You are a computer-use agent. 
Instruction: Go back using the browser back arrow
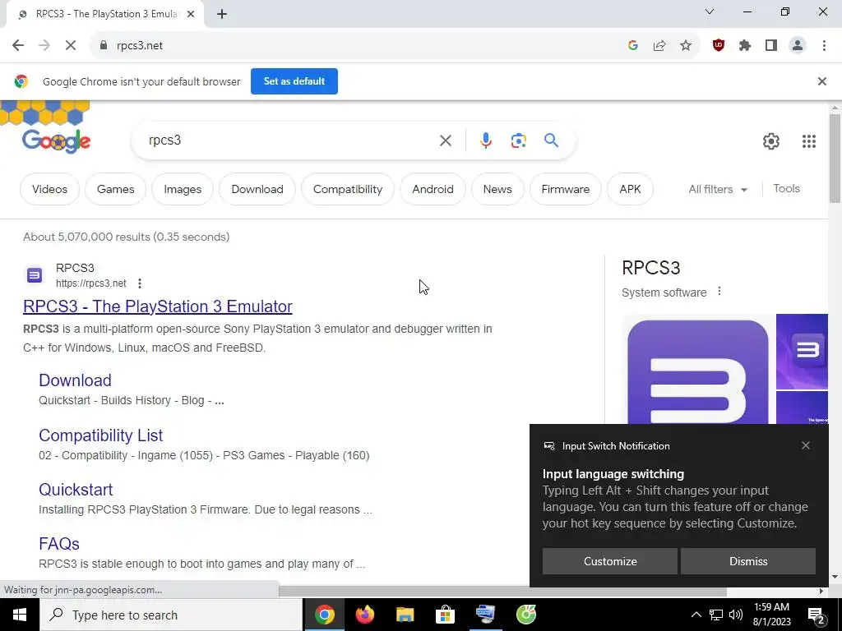click(18, 46)
